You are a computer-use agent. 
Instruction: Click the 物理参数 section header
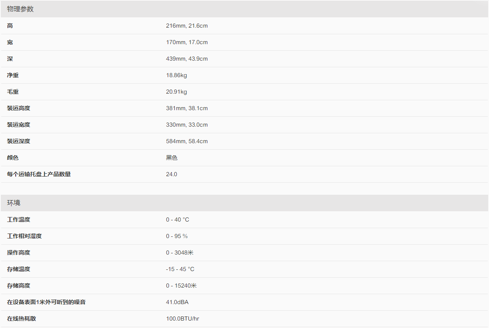pos(20,9)
